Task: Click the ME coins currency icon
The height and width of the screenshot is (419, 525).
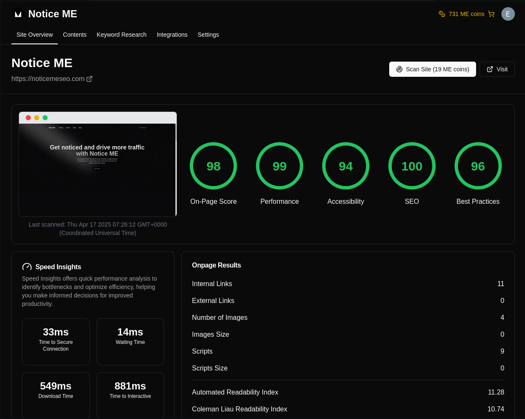Action: point(442,14)
